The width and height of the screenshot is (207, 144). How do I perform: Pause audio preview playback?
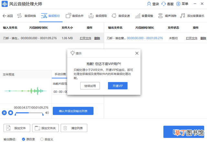point(4,113)
